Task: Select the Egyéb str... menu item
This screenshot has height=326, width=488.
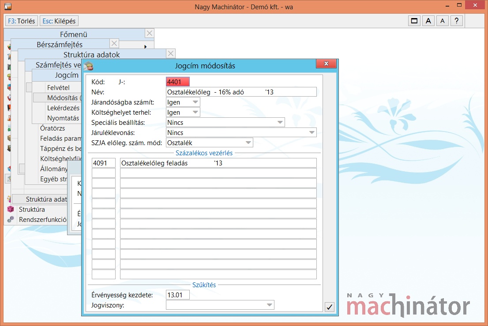Action: pos(53,179)
